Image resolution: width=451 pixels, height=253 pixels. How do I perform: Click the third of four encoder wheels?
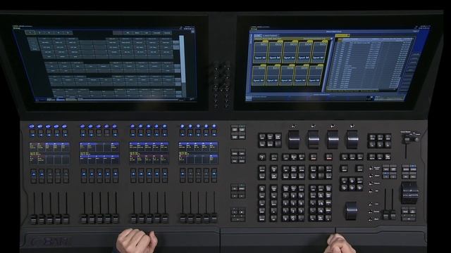[x=333, y=140]
